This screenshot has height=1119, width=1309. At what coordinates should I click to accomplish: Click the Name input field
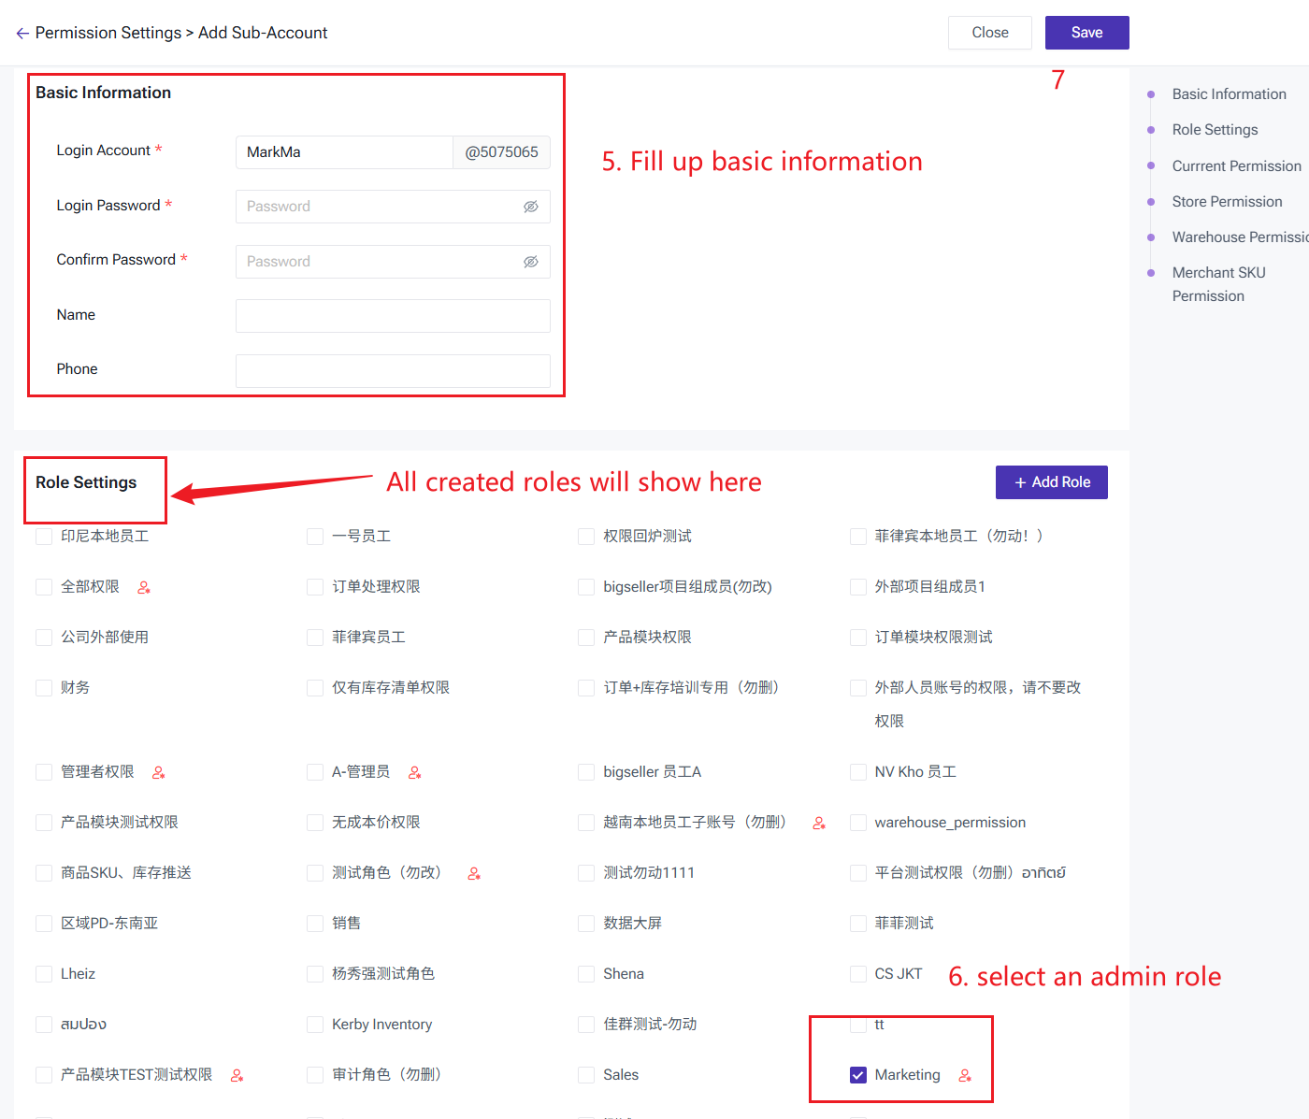(x=393, y=316)
